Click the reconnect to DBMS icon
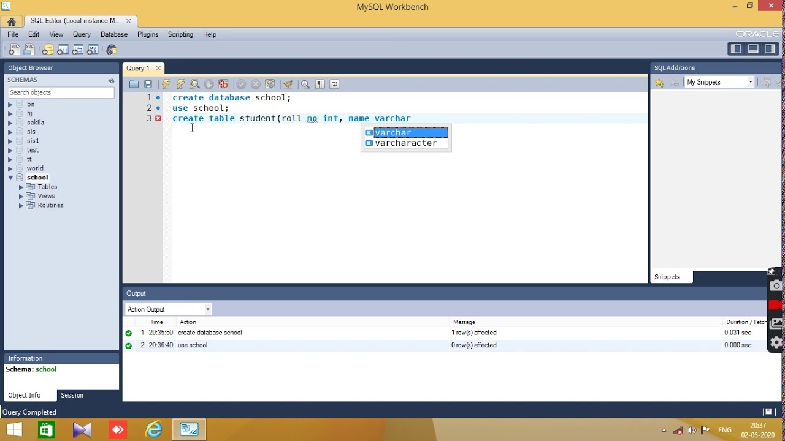Screen dimensions: 785x441 click(112, 50)
